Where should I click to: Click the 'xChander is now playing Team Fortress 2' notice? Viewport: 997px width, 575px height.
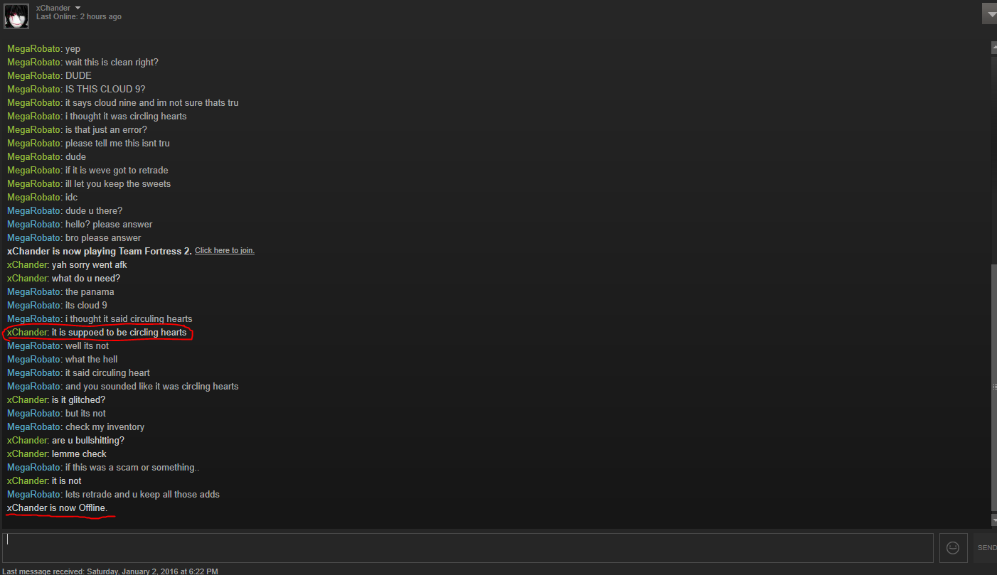(100, 251)
